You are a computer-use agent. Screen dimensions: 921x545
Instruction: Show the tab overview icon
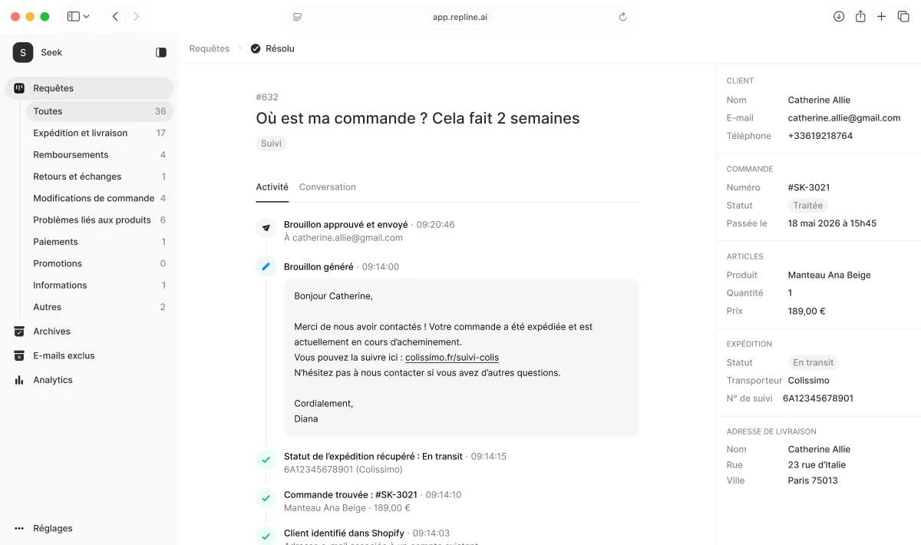[903, 16]
